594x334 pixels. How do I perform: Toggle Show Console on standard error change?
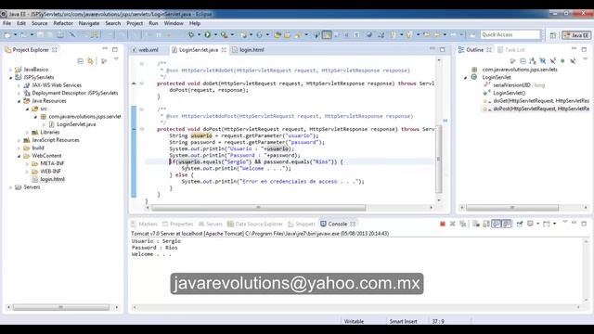click(507, 224)
